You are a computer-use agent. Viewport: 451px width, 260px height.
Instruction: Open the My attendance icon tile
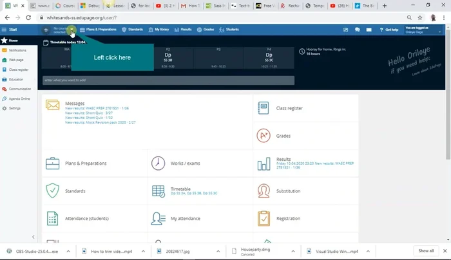[158, 219]
